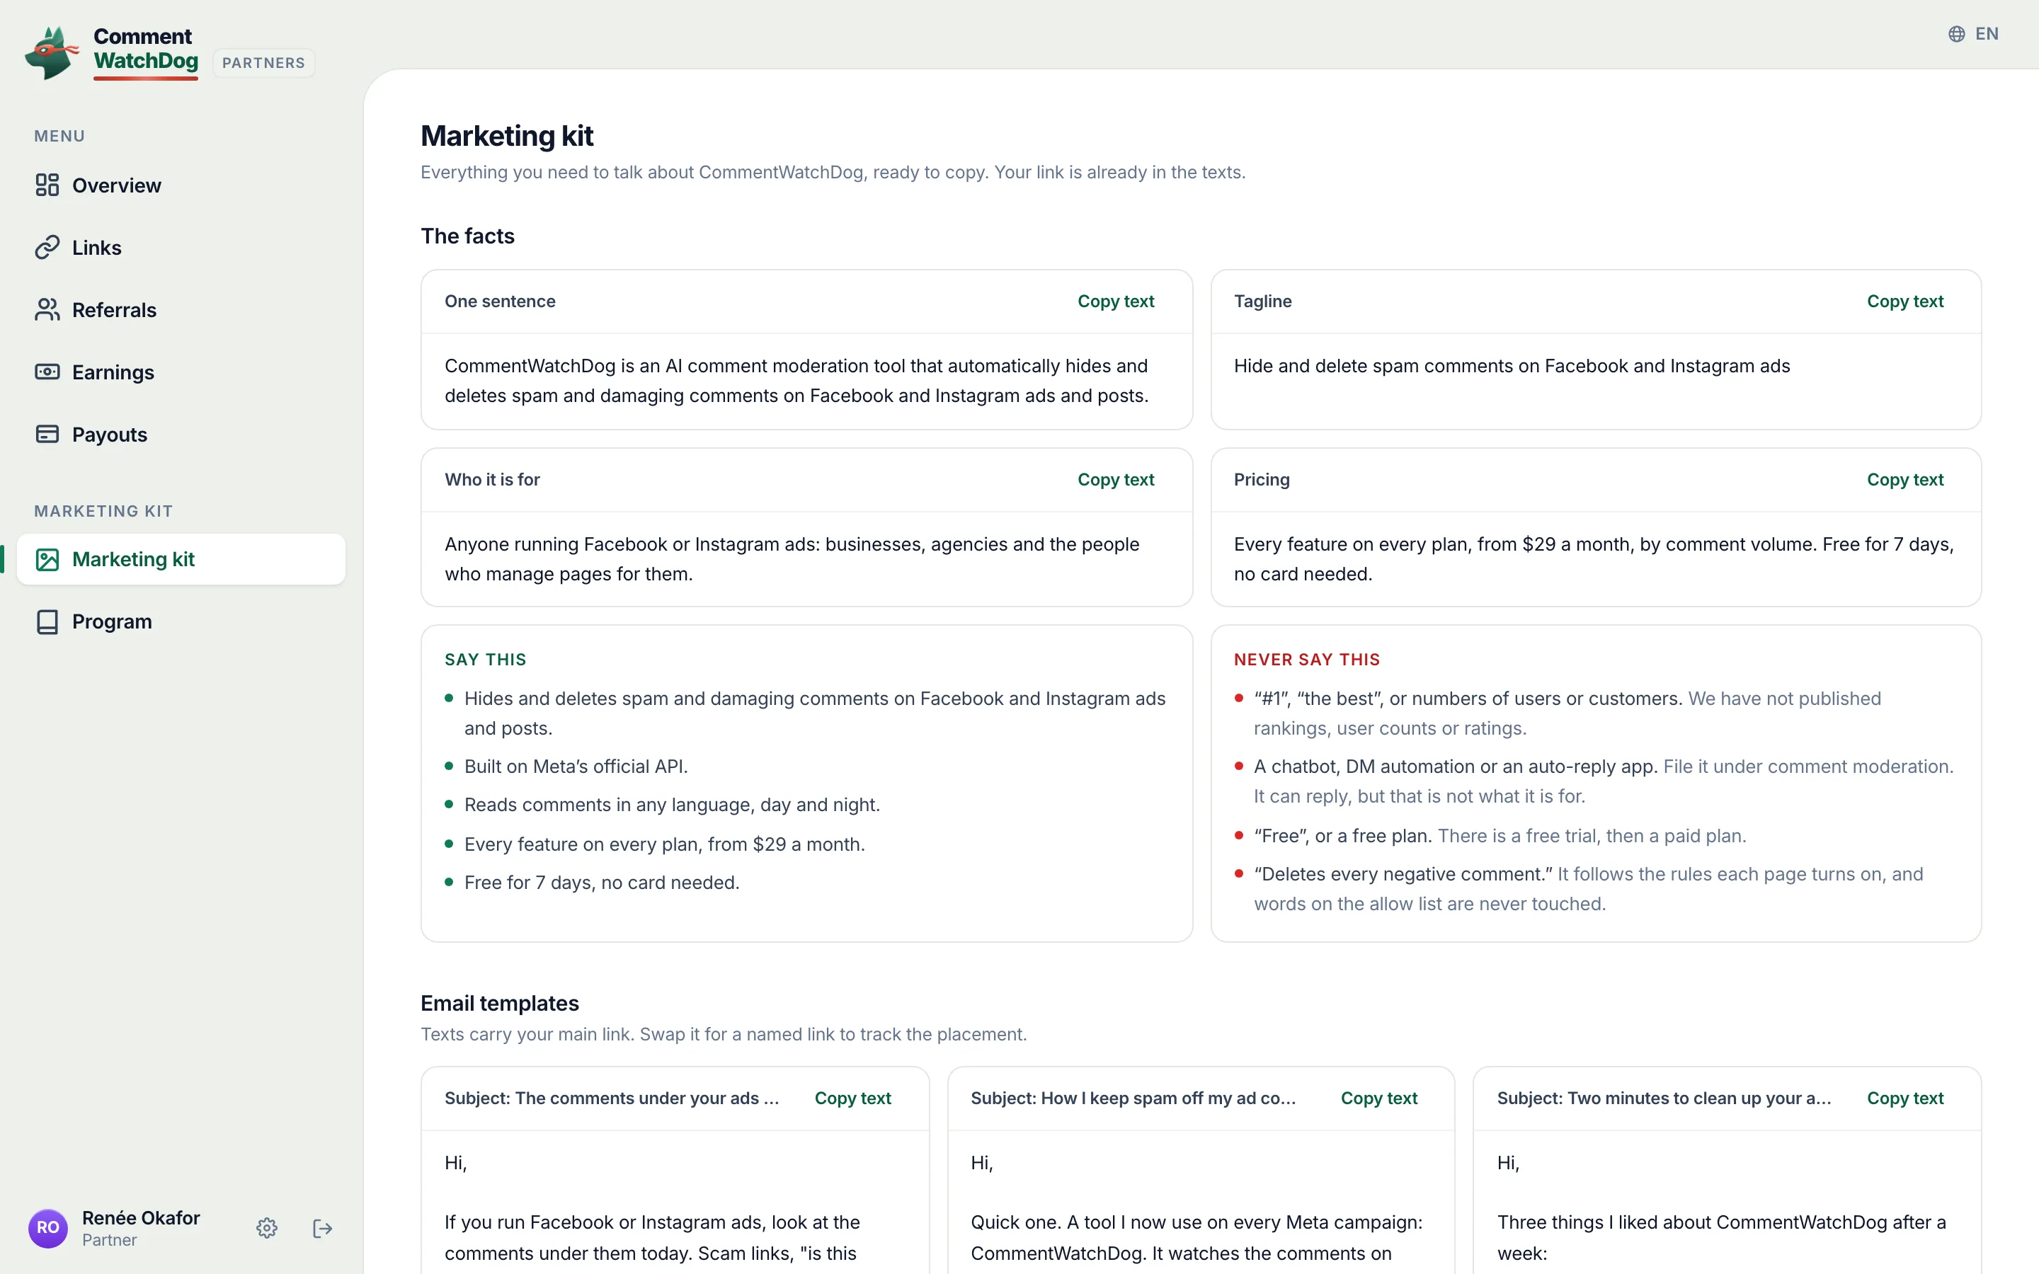Click 'Subject: The comments under your ads' title
The height and width of the screenshot is (1274, 2039).
612,1098
